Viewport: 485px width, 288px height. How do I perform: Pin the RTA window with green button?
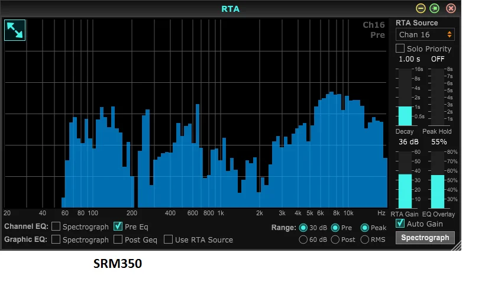(x=435, y=8)
